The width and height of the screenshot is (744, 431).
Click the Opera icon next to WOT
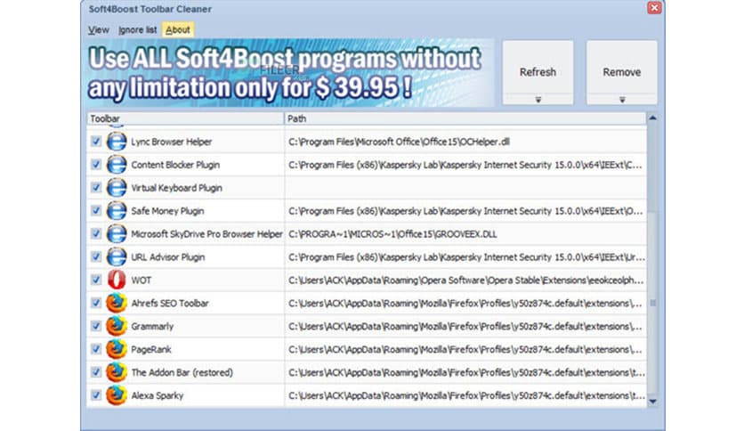(117, 280)
